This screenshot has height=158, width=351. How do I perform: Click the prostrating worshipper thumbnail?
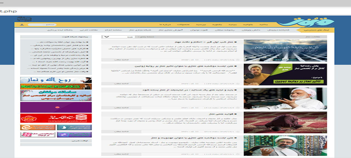click(x=285, y=122)
